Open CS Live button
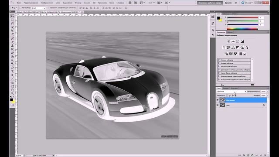This screenshot has width=279, height=157. pyautogui.click(x=247, y=3)
